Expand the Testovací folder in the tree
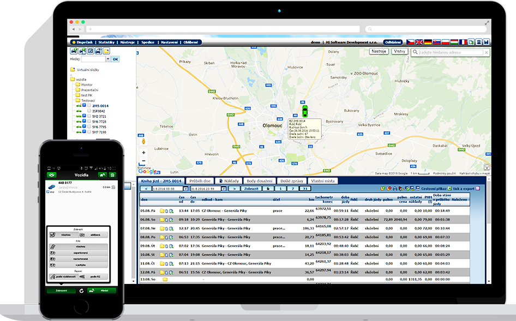The width and height of the screenshot is (516, 321). pos(78,100)
